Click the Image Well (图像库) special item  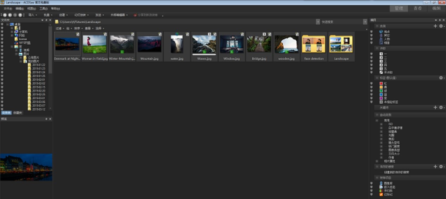tap(381, 183)
